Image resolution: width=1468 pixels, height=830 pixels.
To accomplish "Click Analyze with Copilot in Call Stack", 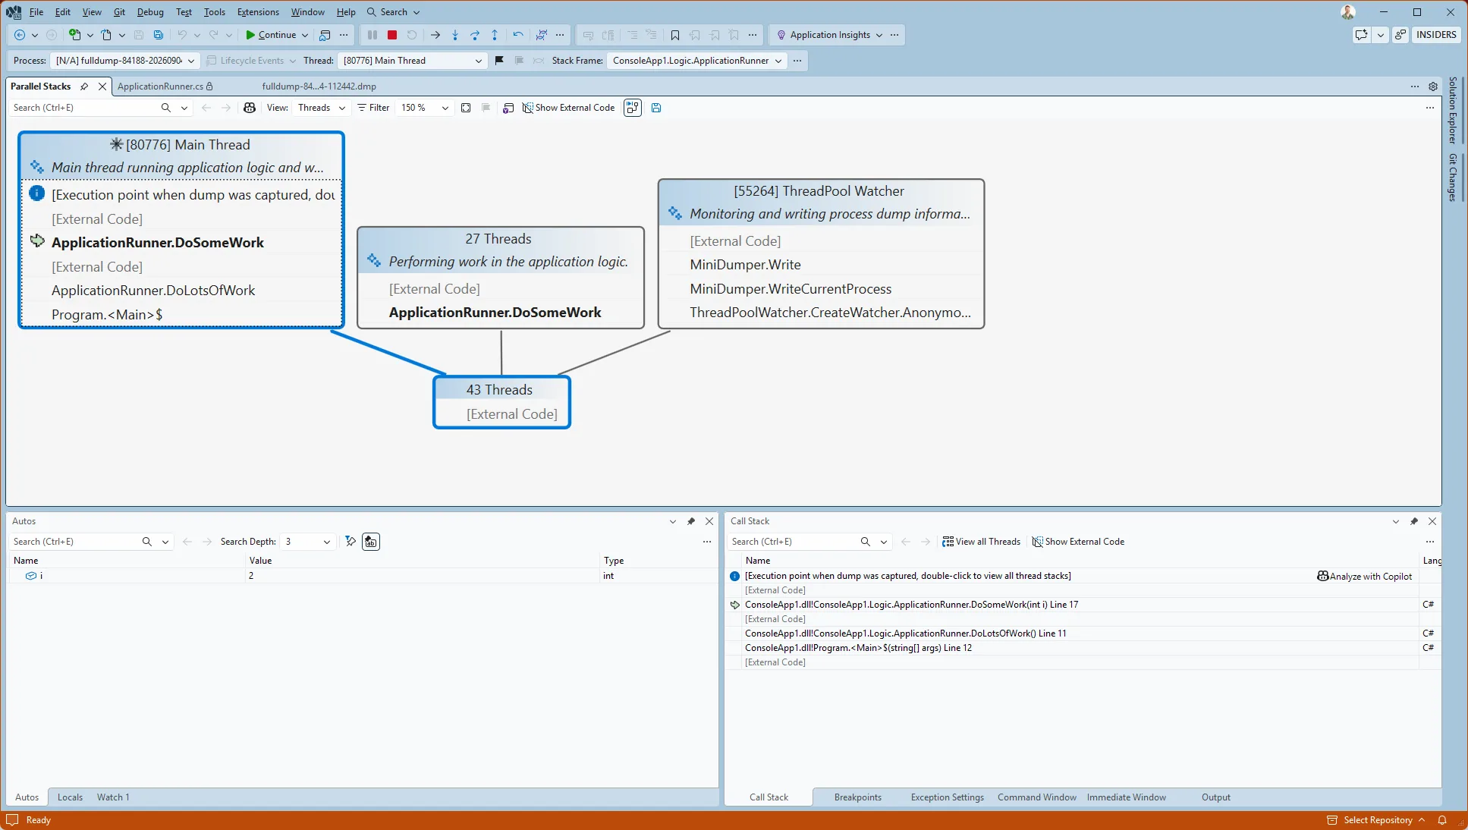I will point(1365,576).
